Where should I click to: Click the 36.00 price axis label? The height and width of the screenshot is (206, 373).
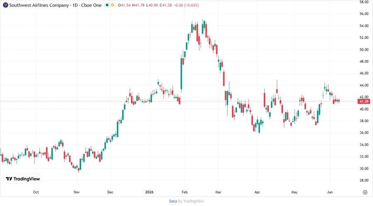364,133
